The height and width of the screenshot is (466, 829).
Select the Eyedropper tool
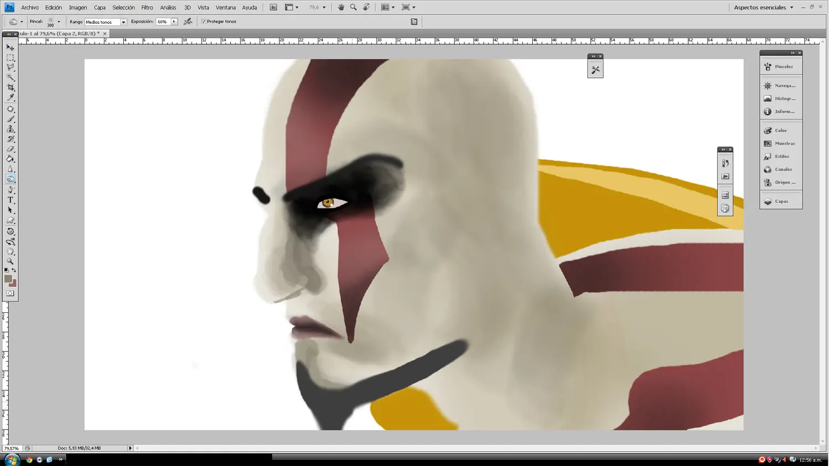point(10,98)
